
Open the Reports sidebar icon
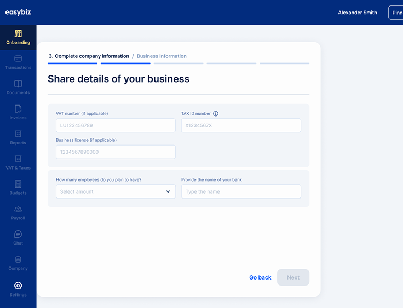pyautogui.click(x=18, y=134)
